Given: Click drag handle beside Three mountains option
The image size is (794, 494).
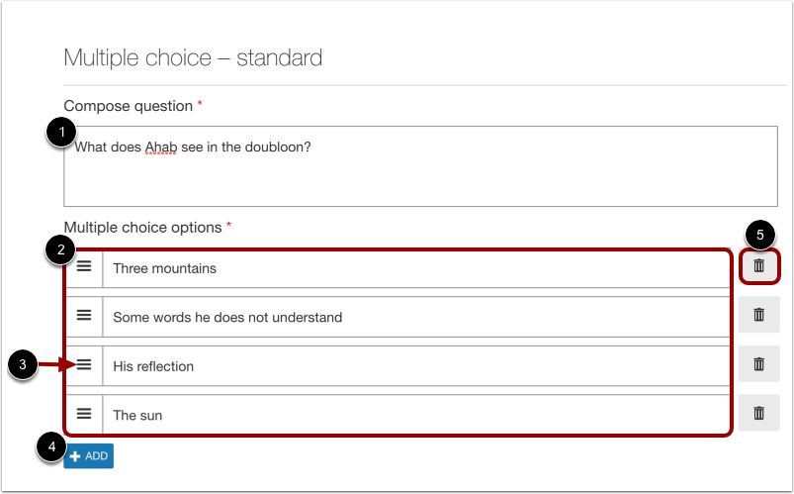Looking at the screenshot, I should click(84, 267).
